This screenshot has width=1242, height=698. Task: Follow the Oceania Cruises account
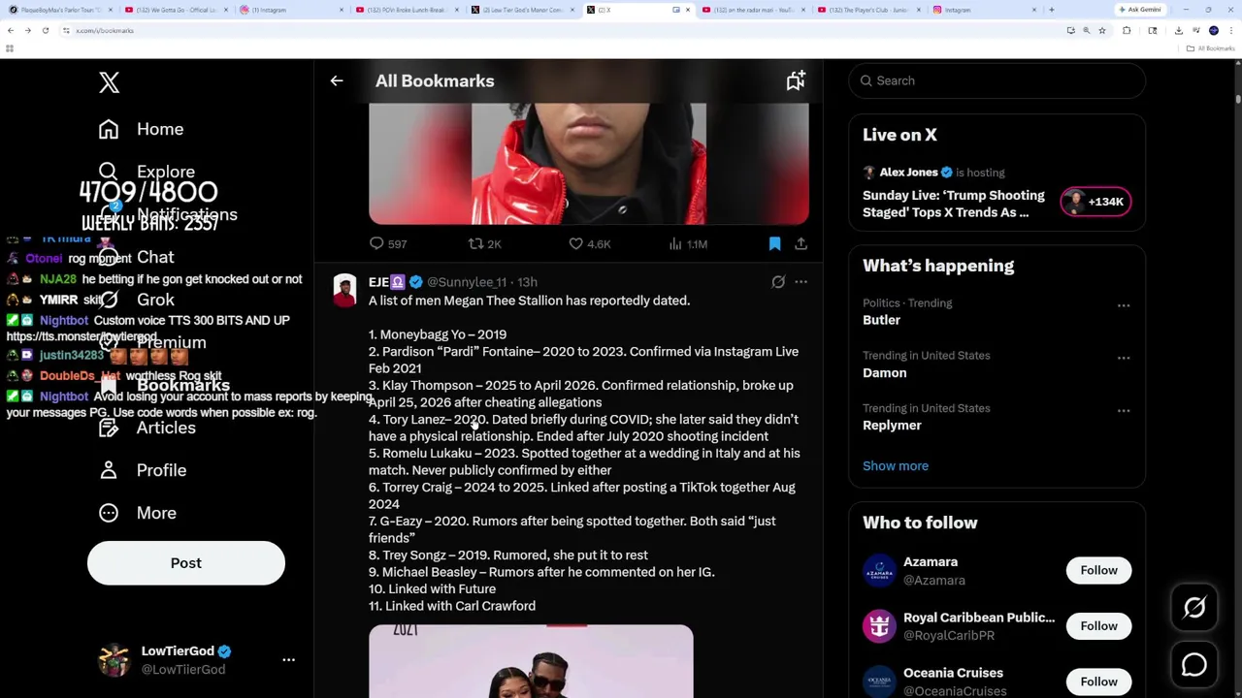(1098, 682)
